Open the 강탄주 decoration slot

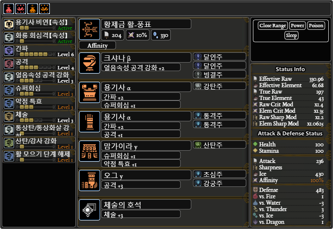click(220, 86)
